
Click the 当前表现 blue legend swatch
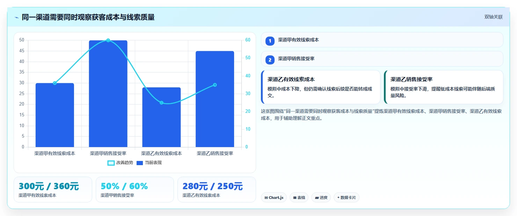[140, 163]
